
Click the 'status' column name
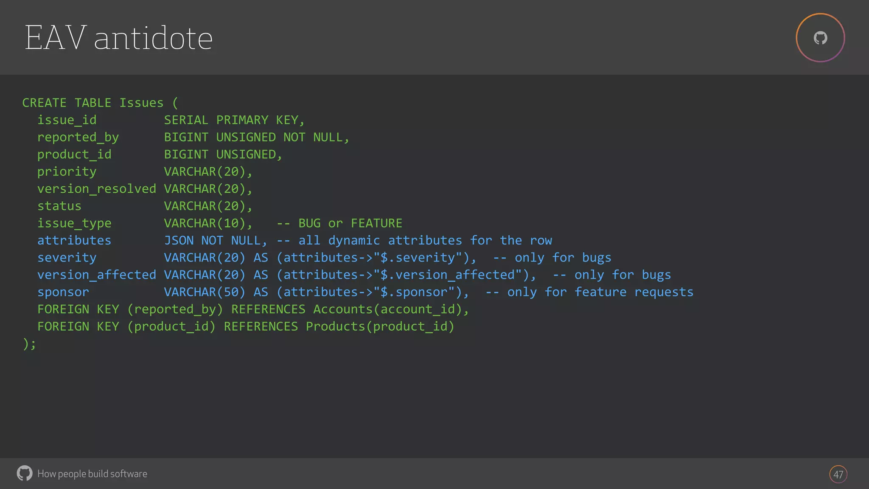pyautogui.click(x=59, y=206)
